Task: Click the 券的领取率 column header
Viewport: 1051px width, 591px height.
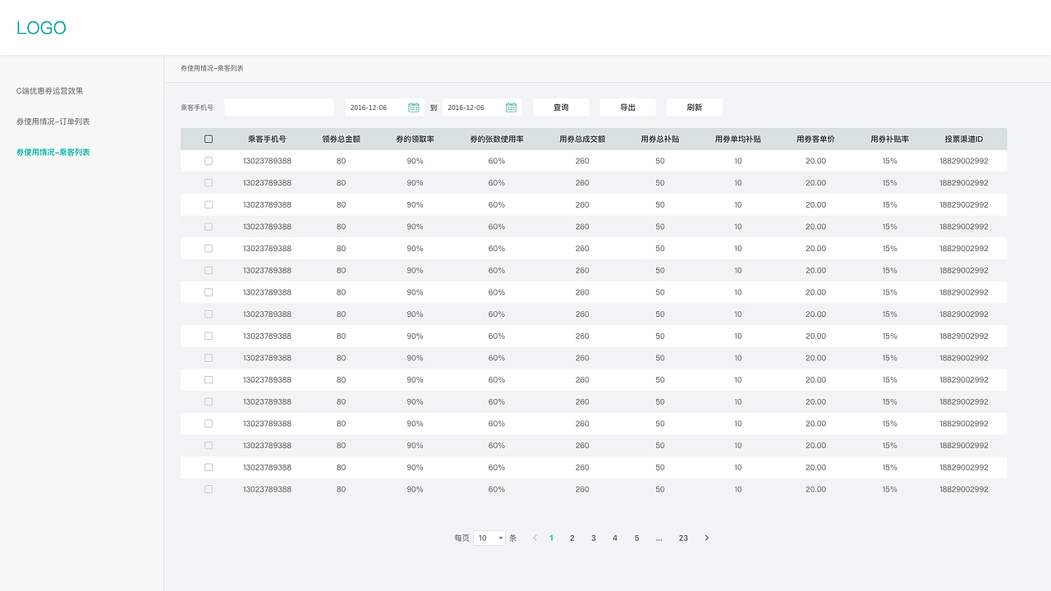Action: pyautogui.click(x=415, y=140)
